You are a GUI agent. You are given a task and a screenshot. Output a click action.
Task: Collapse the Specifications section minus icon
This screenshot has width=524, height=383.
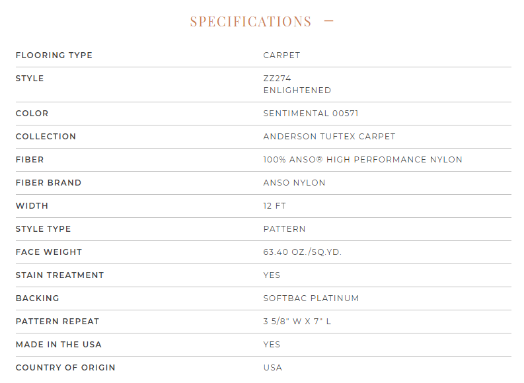[329, 21]
